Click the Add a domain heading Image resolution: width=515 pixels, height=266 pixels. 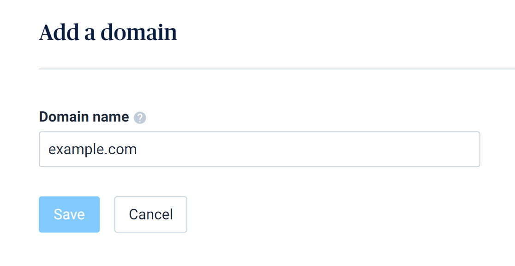pyautogui.click(x=108, y=32)
